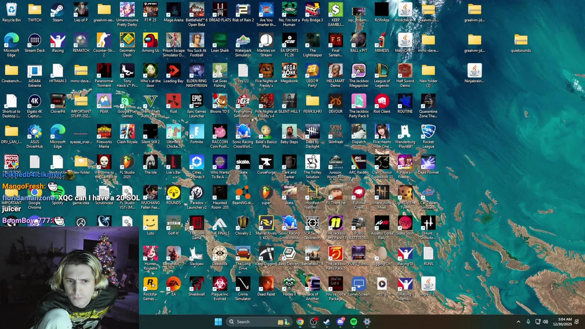Select the EA SPORTS FC 26 icon
The width and height of the screenshot is (585, 329).
tap(289, 45)
